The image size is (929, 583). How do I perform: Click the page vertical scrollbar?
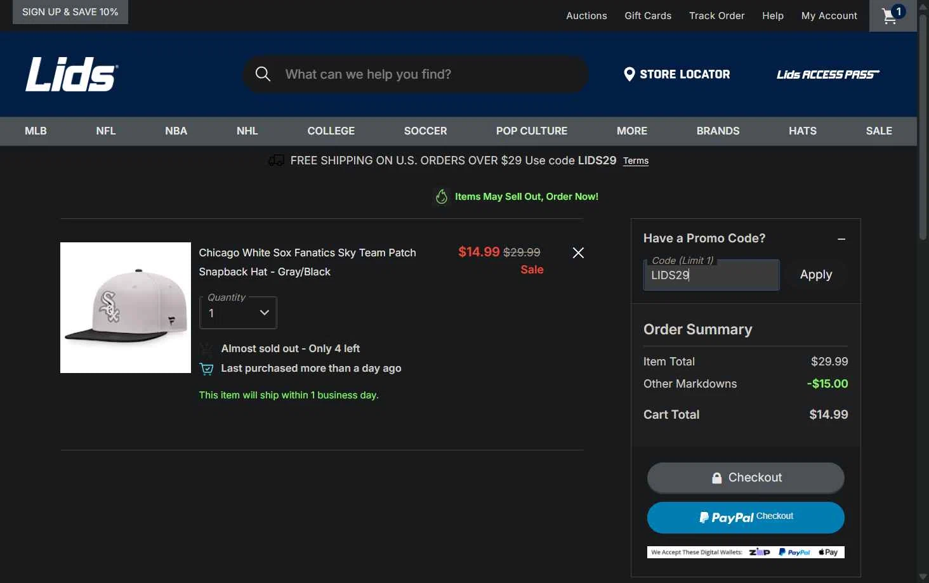pos(923,127)
